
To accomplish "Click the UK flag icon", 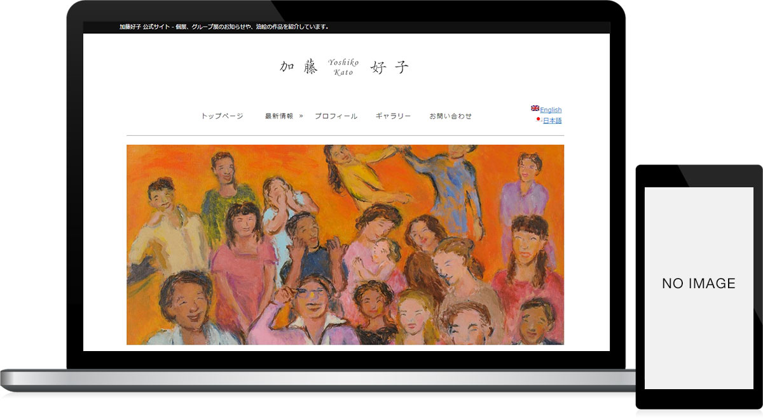I will (535, 109).
